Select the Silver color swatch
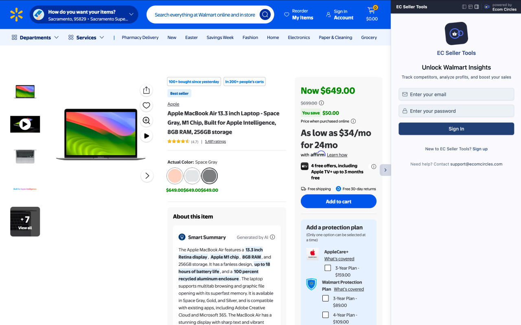This screenshot has height=325, width=521. [x=192, y=176]
